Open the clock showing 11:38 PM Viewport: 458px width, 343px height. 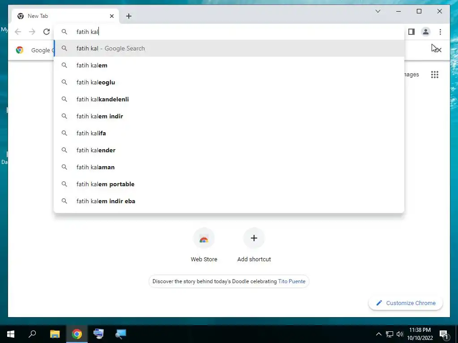420,334
